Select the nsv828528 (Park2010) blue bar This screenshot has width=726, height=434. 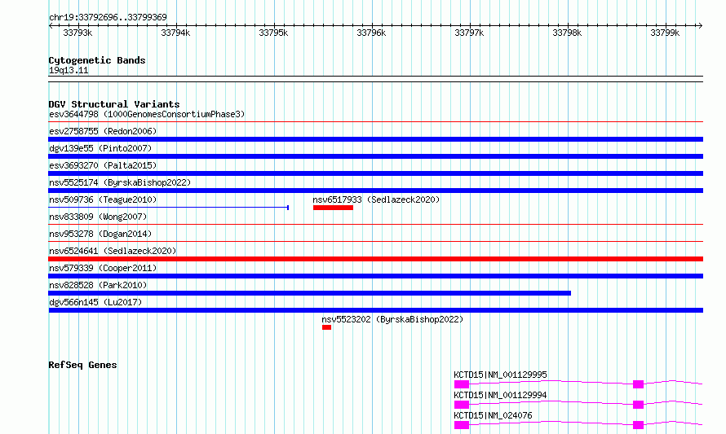[310, 293]
